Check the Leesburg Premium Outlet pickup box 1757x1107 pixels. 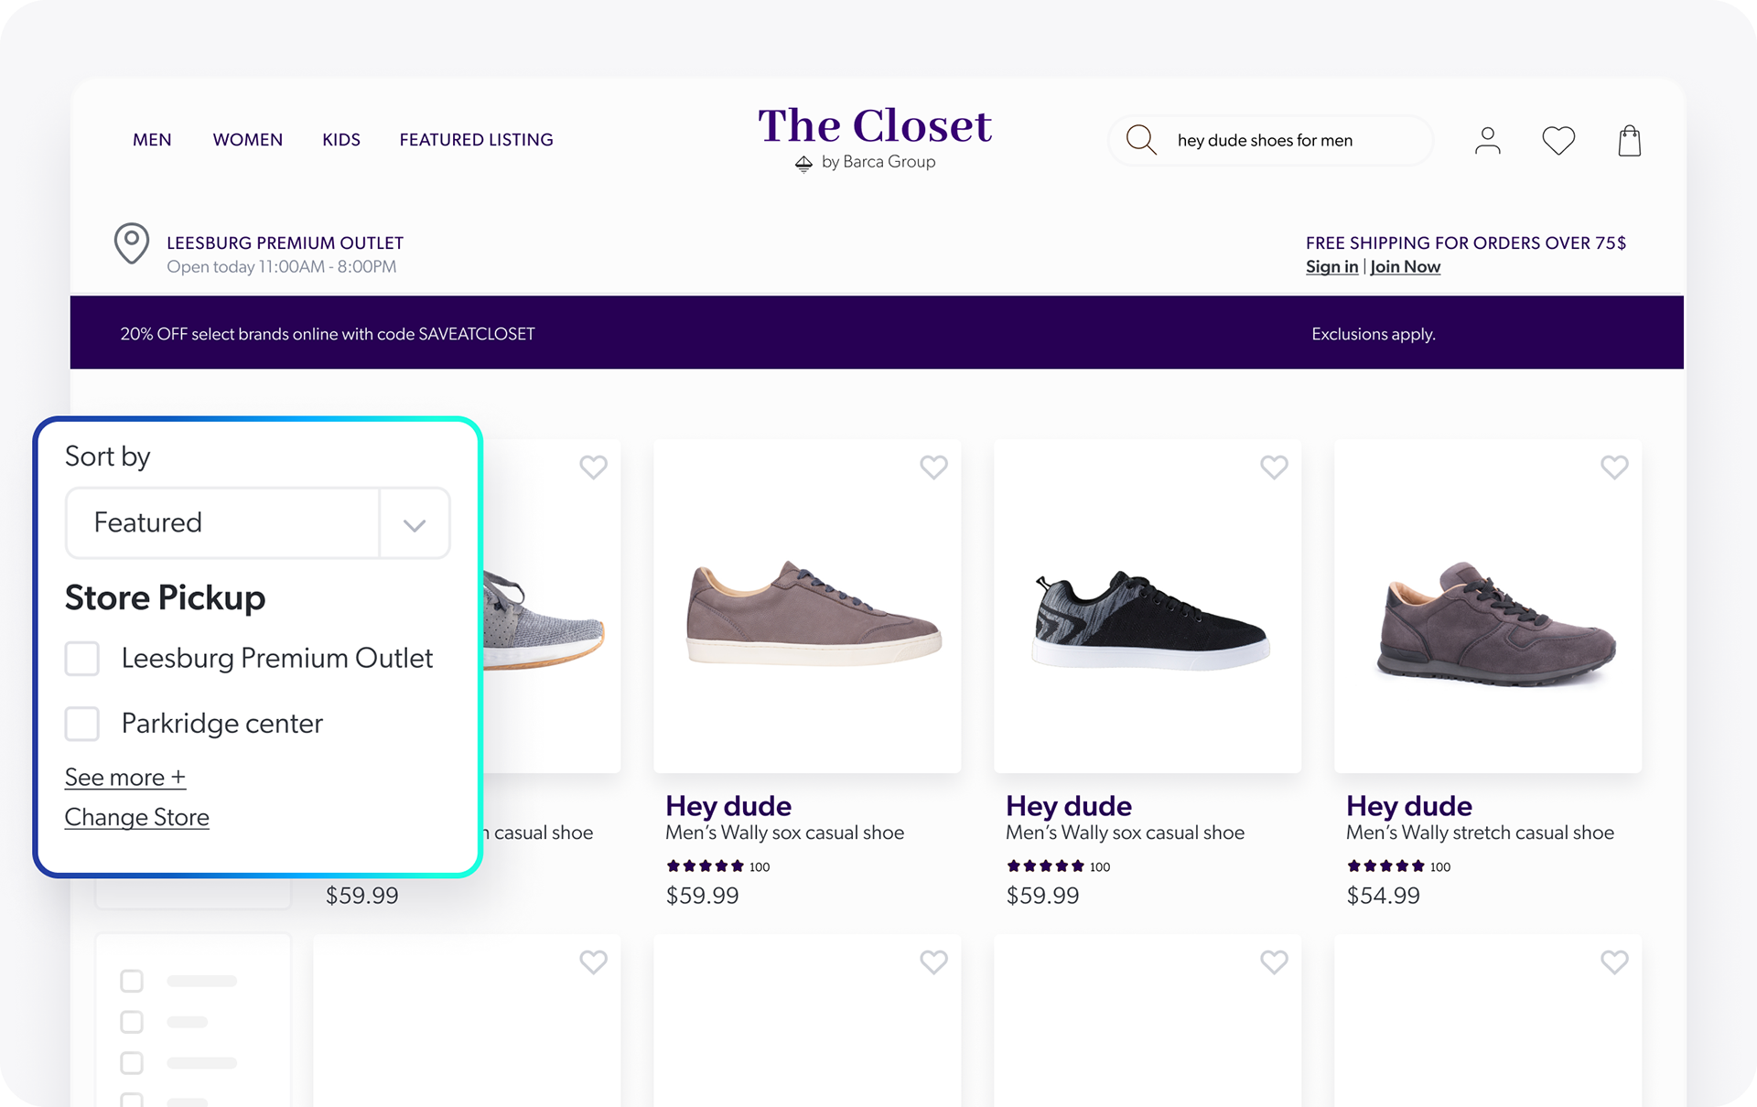[x=82, y=658]
